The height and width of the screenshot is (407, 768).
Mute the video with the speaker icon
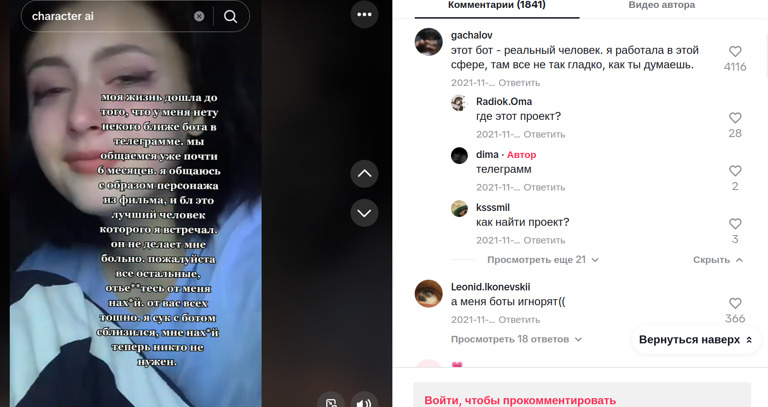364,401
